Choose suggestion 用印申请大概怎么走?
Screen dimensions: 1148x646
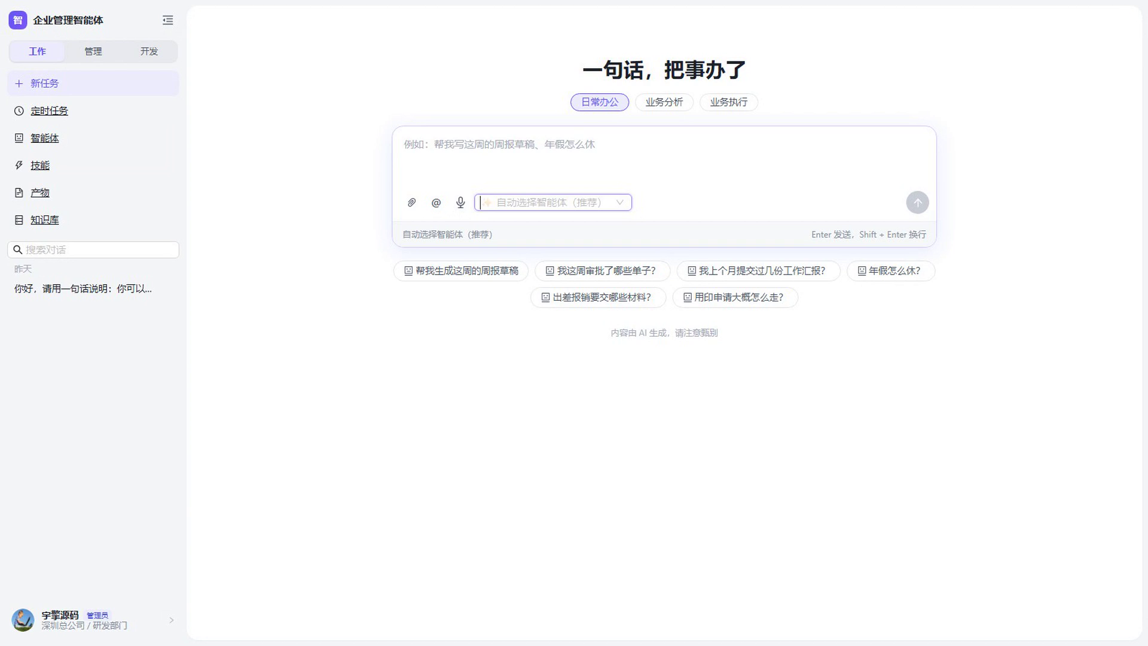click(735, 297)
